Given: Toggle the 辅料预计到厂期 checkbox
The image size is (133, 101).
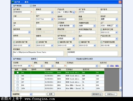Looking at the screenshot, I should click(x=58, y=42).
